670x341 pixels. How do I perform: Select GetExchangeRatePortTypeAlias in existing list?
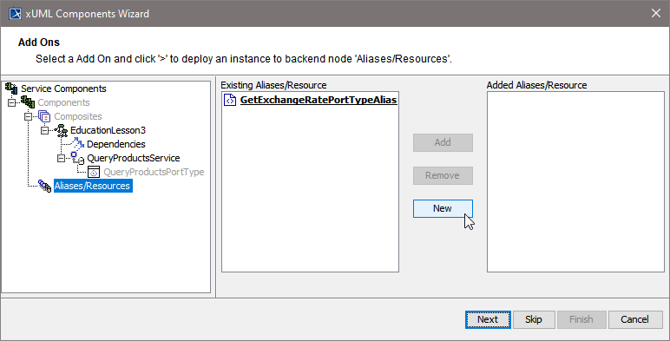[319, 100]
